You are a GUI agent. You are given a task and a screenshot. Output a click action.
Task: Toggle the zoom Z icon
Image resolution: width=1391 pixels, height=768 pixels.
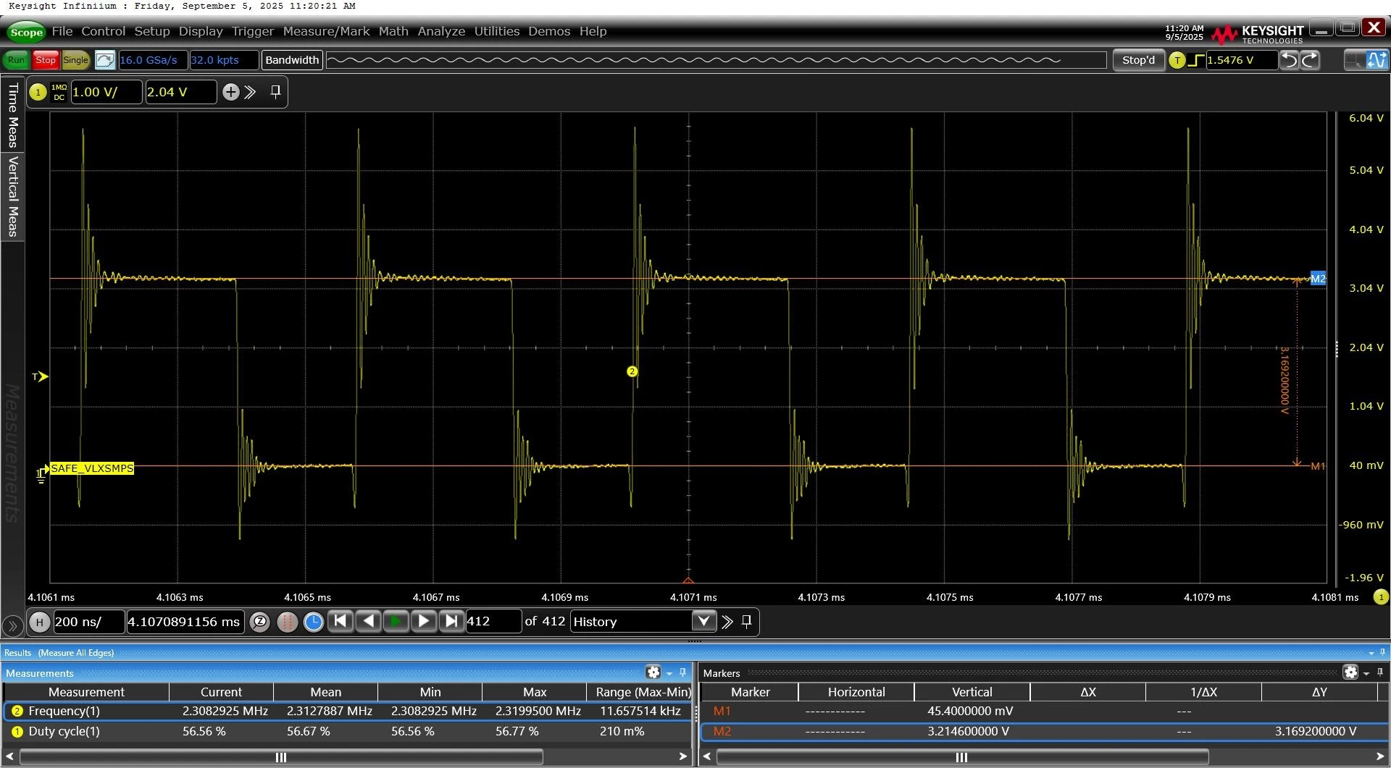click(x=259, y=622)
